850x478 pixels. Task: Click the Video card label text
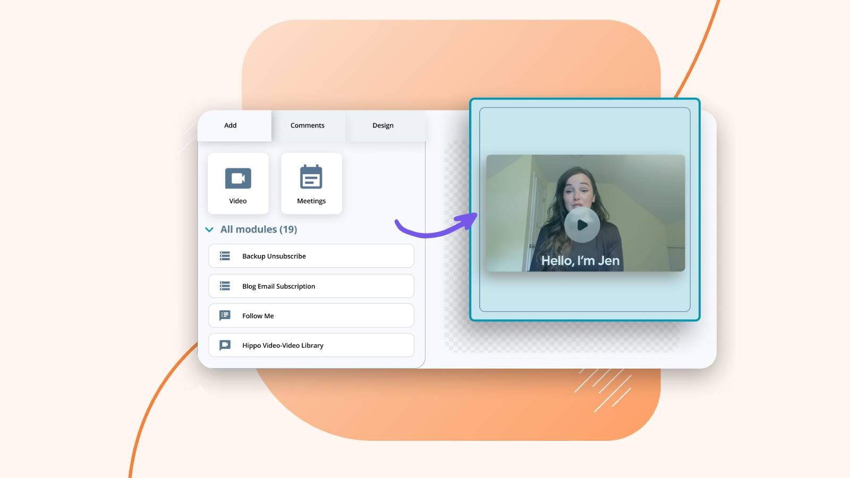tap(238, 201)
